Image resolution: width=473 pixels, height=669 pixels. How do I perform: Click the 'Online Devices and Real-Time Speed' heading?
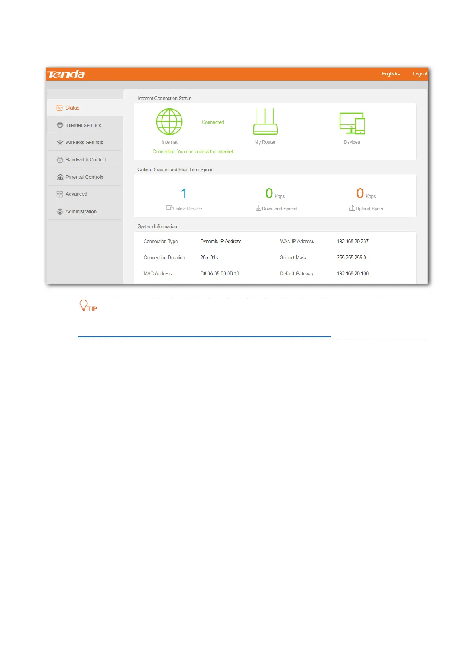(x=176, y=170)
